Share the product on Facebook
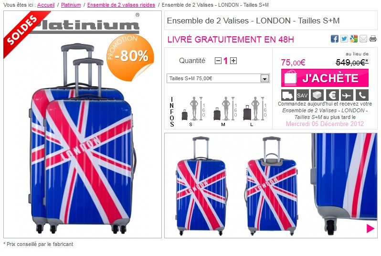Screen dimensions: 381x256 (334, 39)
